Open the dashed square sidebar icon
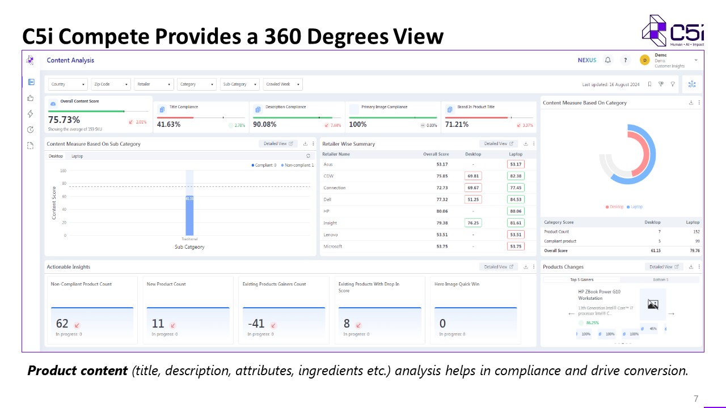Image resolution: width=726 pixels, height=408 pixels. click(x=31, y=146)
